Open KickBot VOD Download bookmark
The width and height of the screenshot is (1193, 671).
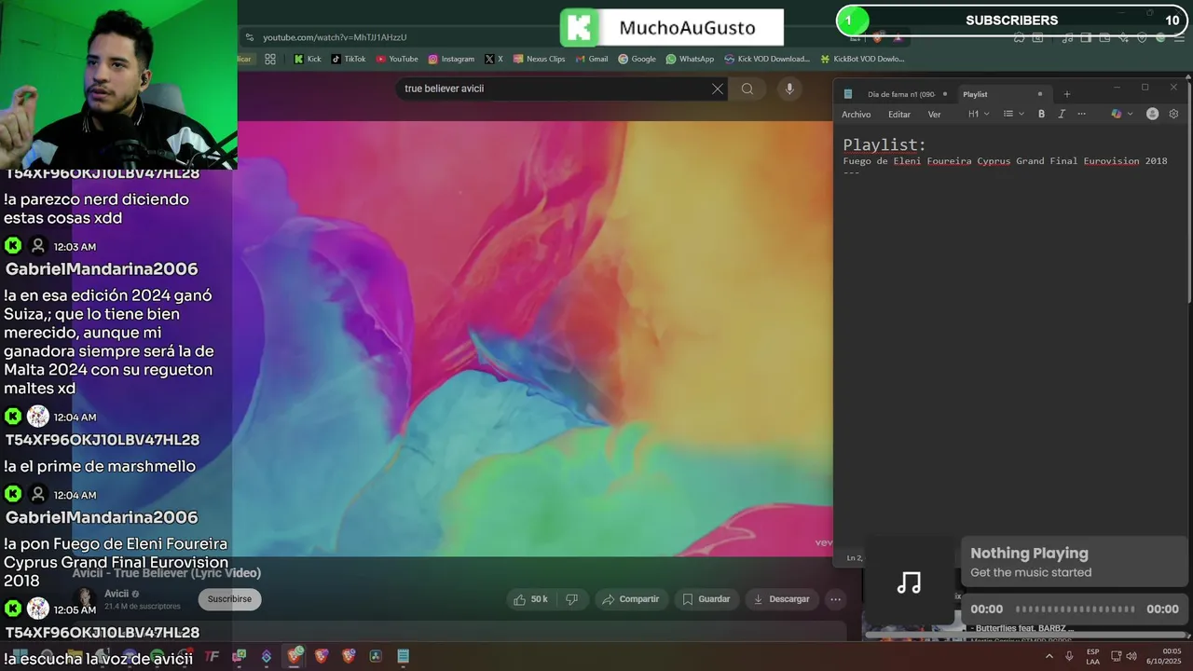862,59
